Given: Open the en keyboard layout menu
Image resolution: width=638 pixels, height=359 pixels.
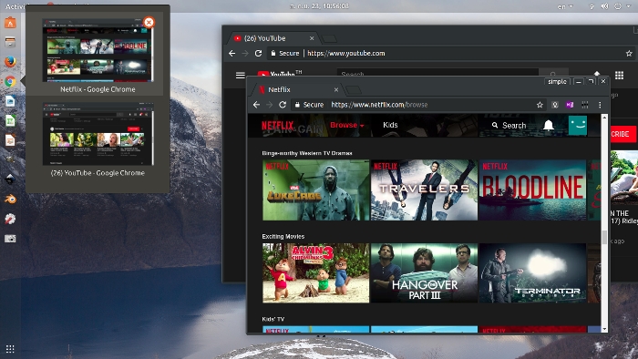Looking at the screenshot, I should pyautogui.click(x=565, y=6).
